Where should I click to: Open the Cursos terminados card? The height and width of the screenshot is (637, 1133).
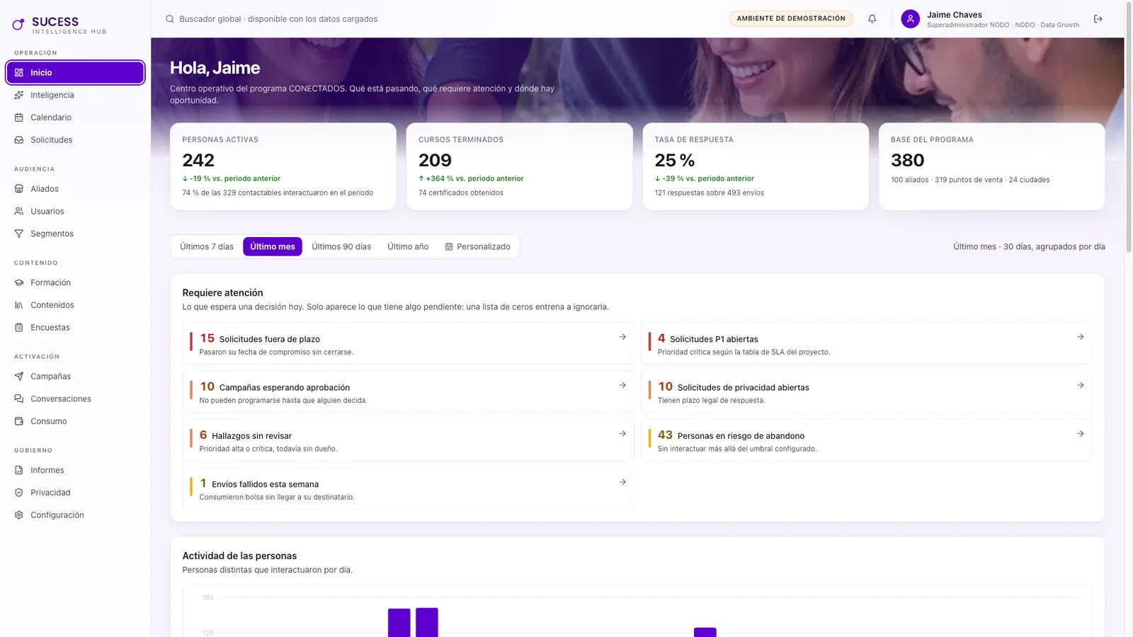519,166
